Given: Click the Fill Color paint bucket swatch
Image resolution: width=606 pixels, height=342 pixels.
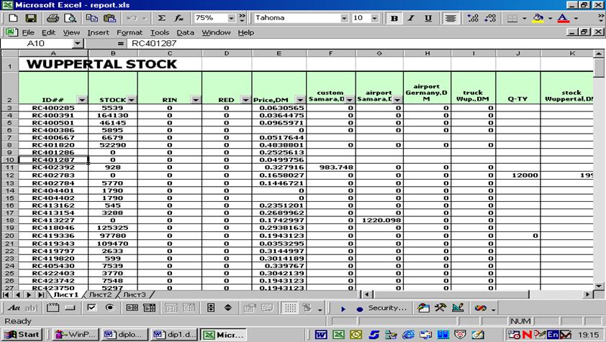Looking at the screenshot, I should point(538,18).
